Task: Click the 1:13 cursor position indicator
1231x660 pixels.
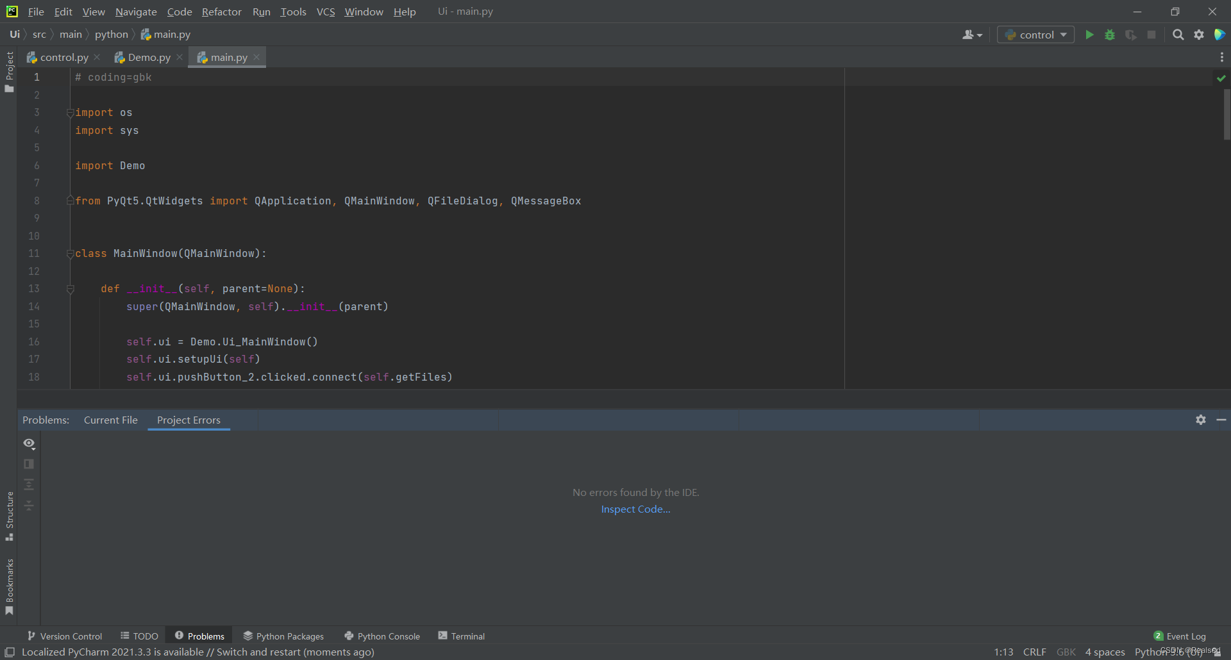Action: [1003, 652]
